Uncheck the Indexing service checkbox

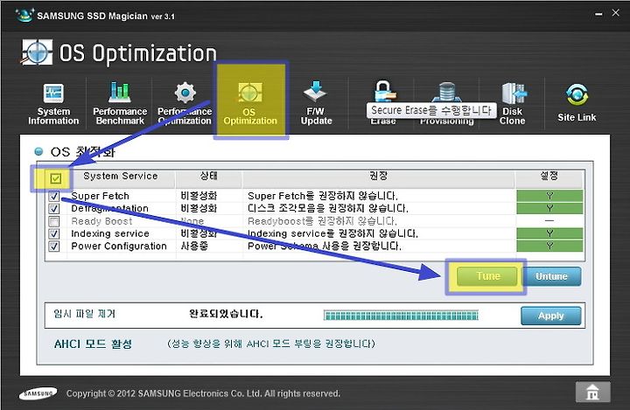[x=54, y=233]
